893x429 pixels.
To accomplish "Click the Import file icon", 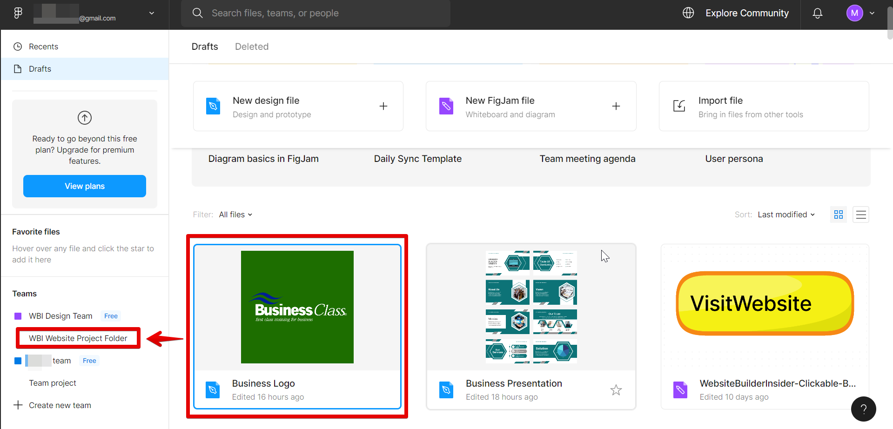I will pyautogui.click(x=679, y=106).
